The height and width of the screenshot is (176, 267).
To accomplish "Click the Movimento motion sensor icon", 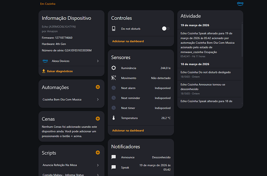I will pyautogui.click(x=114, y=78).
